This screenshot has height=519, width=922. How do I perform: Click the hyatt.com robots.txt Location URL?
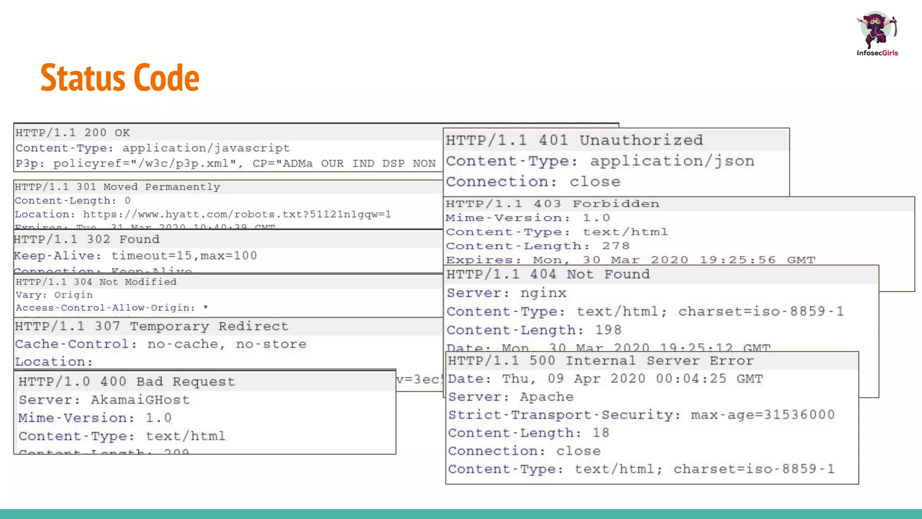[237, 214]
